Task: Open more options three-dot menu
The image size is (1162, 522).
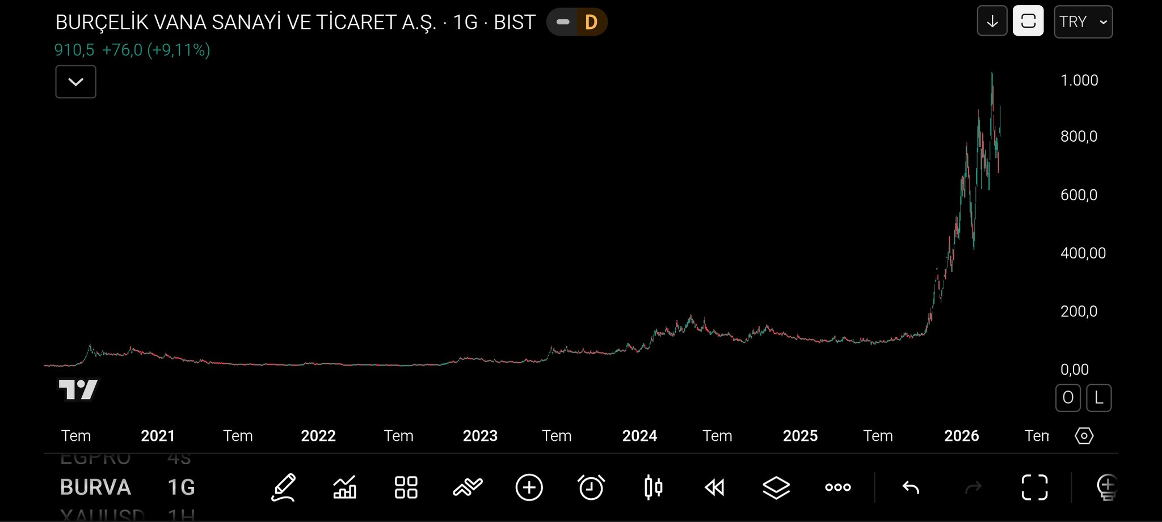Action: pyautogui.click(x=838, y=487)
